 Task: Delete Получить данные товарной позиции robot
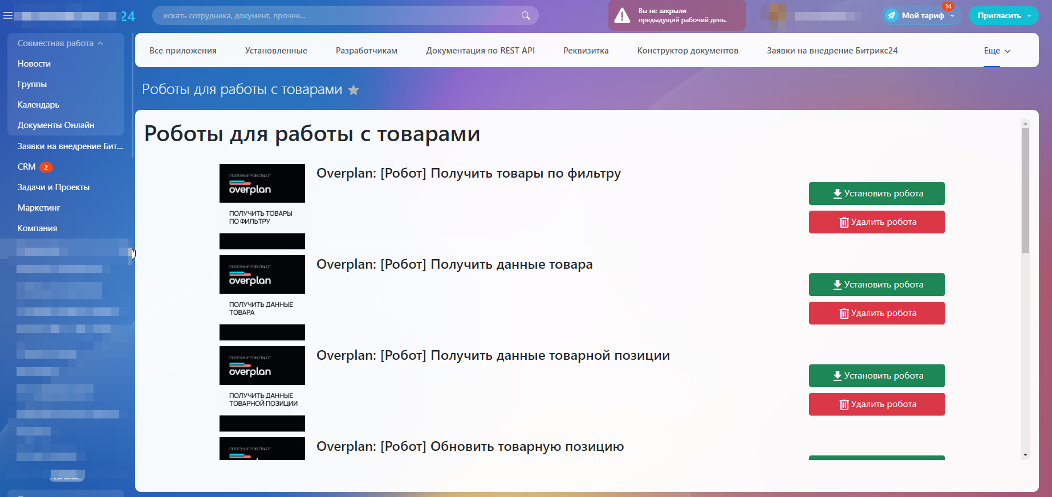(877, 404)
